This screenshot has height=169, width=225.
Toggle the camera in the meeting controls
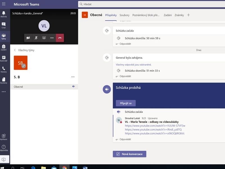coord(28,38)
